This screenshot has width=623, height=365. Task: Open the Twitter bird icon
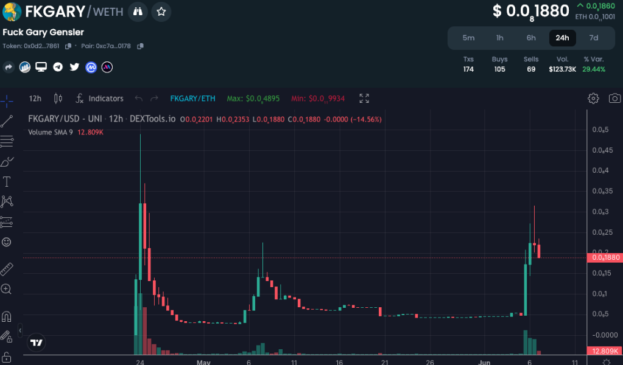tap(74, 67)
